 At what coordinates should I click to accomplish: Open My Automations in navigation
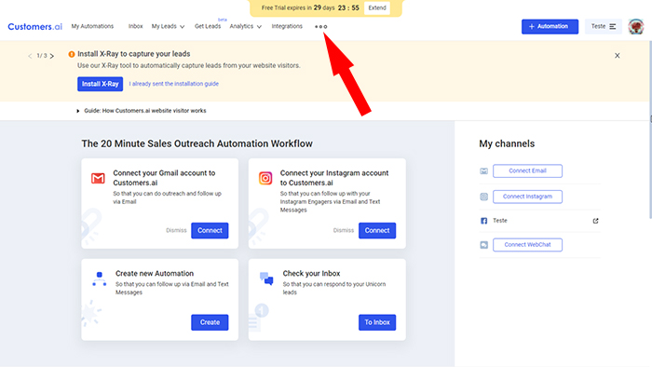coord(92,26)
